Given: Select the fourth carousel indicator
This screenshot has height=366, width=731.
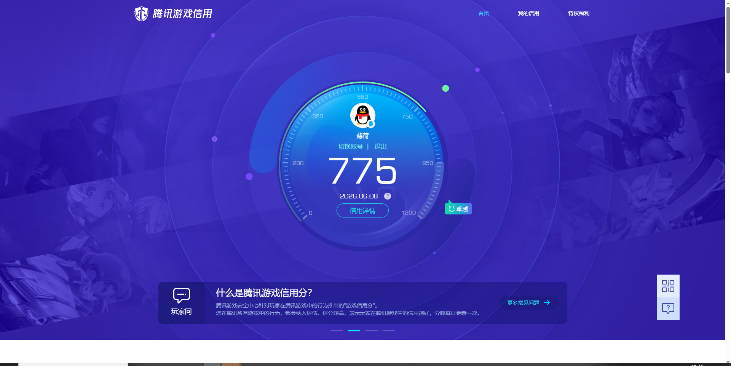Looking at the screenshot, I should coord(389,331).
